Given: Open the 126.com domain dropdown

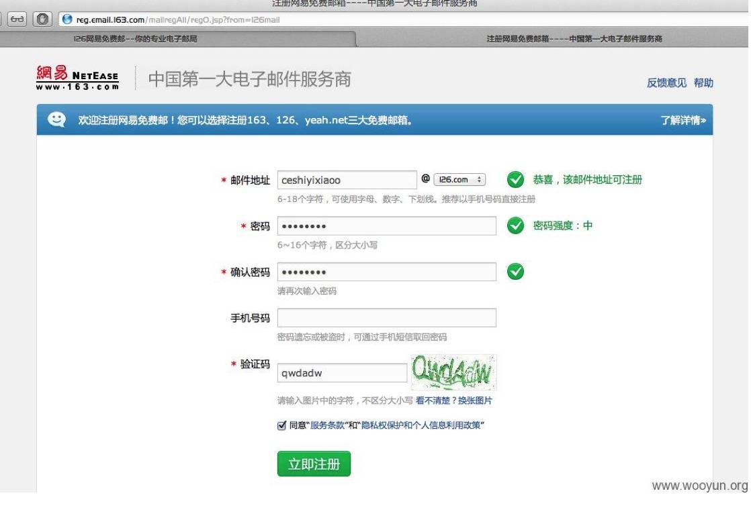Looking at the screenshot, I should (x=459, y=179).
